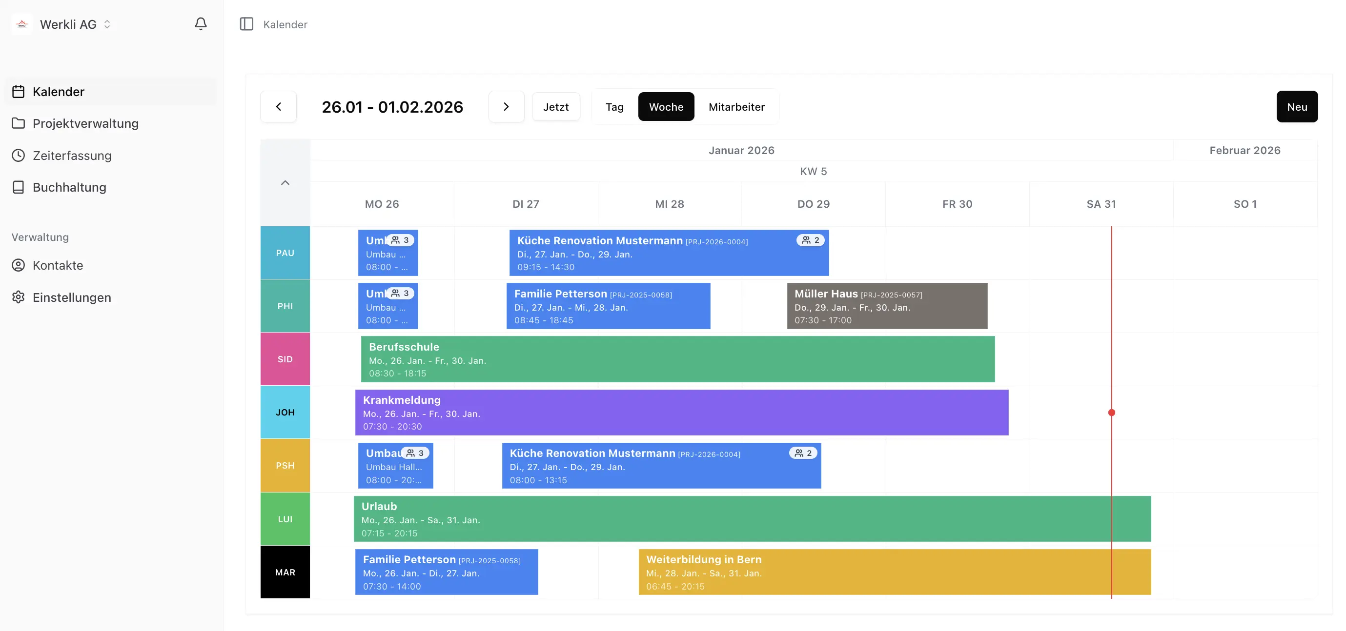The width and height of the screenshot is (1346, 631).
Task: Open the Berufsschule event
Action: point(678,359)
